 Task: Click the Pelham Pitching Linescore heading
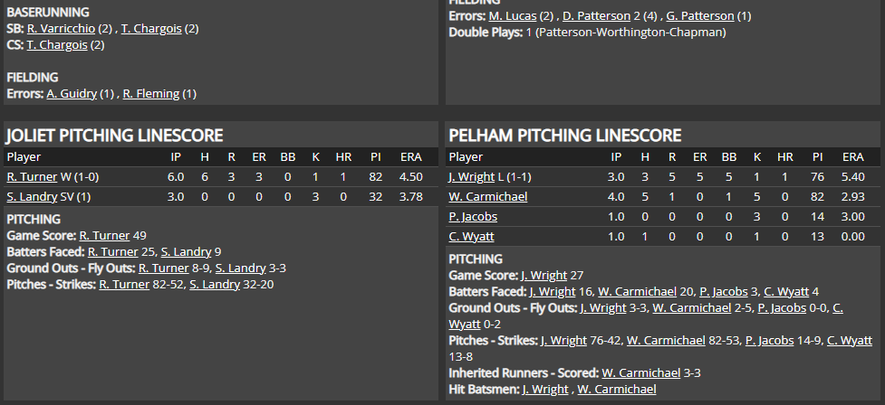click(564, 136)
